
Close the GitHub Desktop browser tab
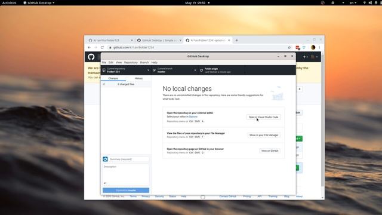click(x=180, y=40)
